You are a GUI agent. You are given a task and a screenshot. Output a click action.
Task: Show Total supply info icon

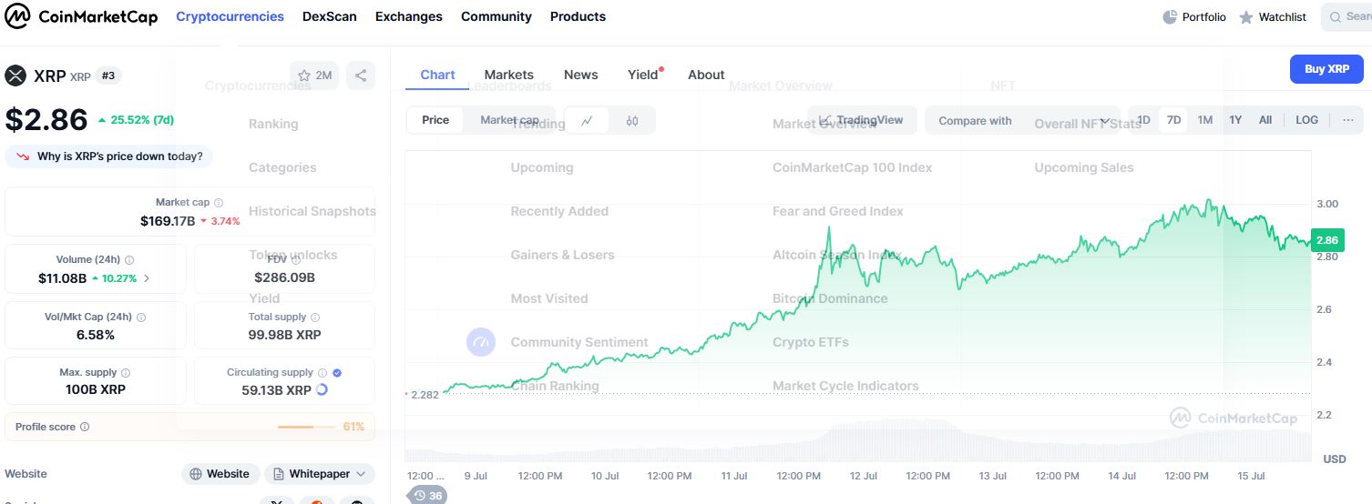315,318
